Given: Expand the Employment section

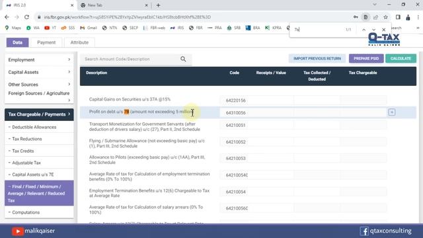Looking at the screenshot, I should point(39,59).
